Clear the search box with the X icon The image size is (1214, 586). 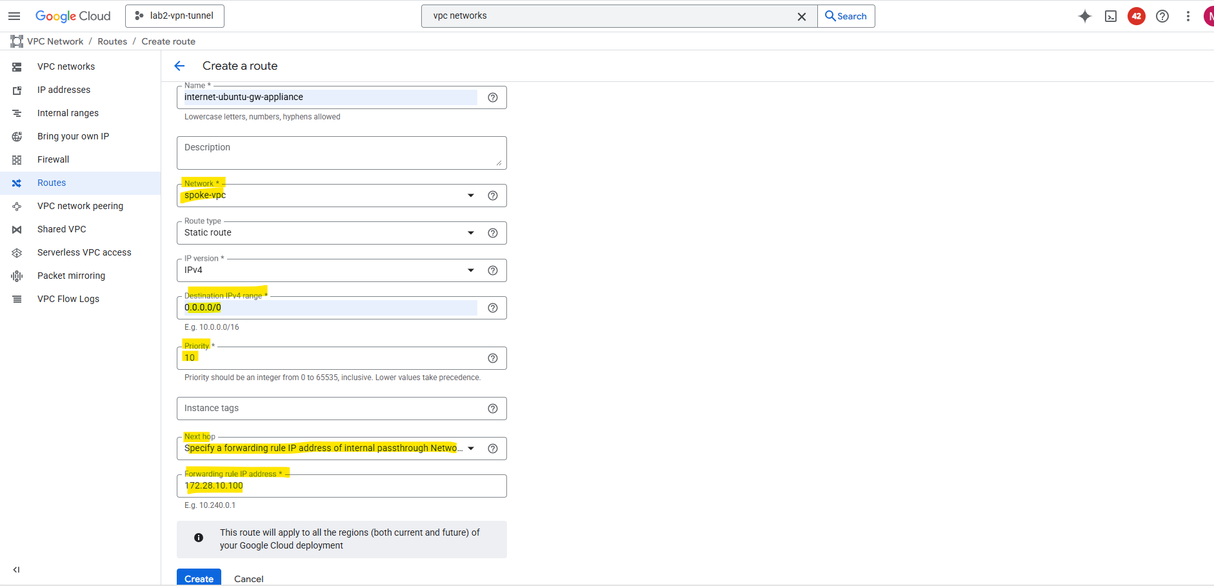802,17
